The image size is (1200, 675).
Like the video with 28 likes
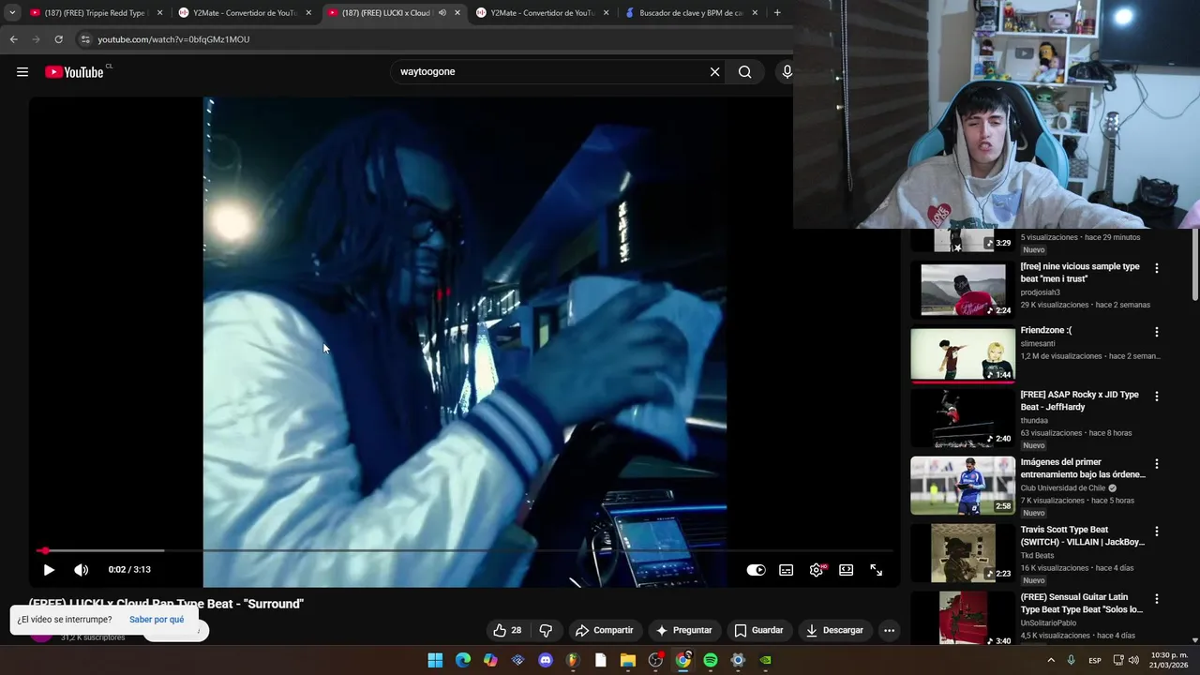pyautogui.click(x=507, y=630)
